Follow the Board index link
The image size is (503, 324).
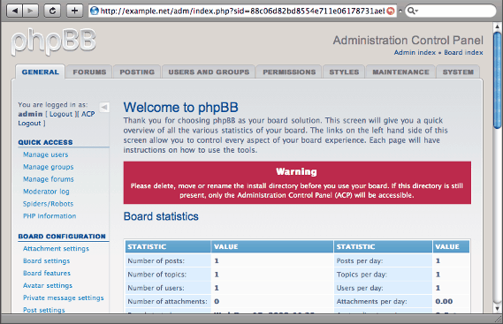point(463,53)
